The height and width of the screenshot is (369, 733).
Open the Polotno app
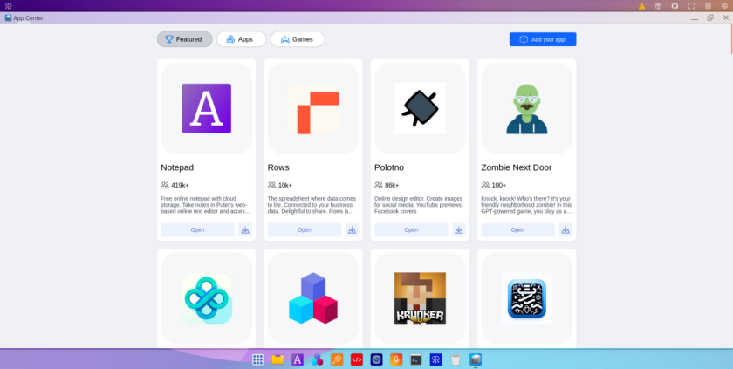(x=411, y=229)
